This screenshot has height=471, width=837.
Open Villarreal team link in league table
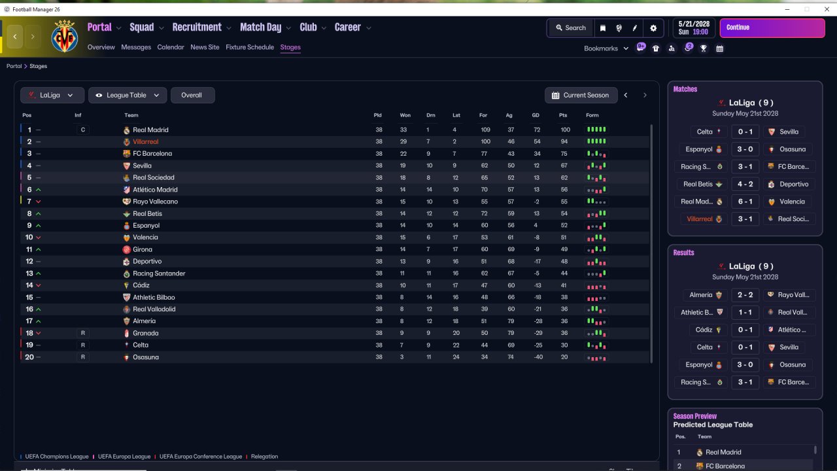tap(145, 142)
